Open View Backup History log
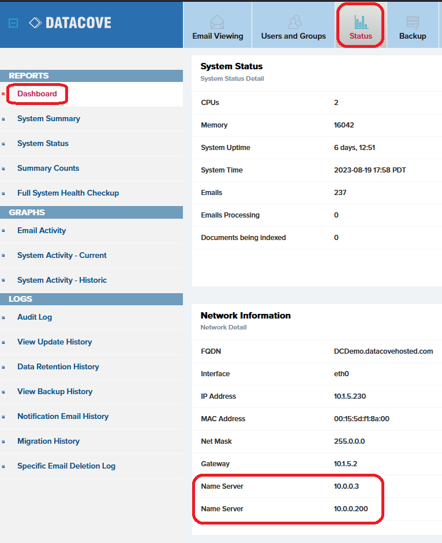442x543 pixels. pyautogui.click(x=55, y=392)
